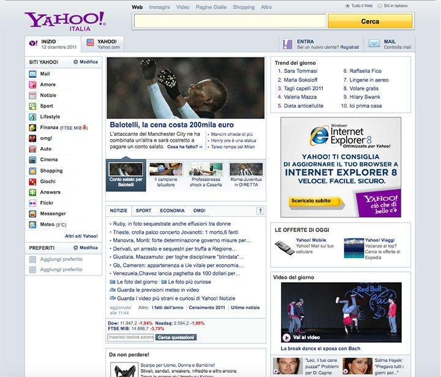The width and height of the screenshot is (441, 377).
Task: Open the Flickr dots icon
Action: tap(32, 203)
